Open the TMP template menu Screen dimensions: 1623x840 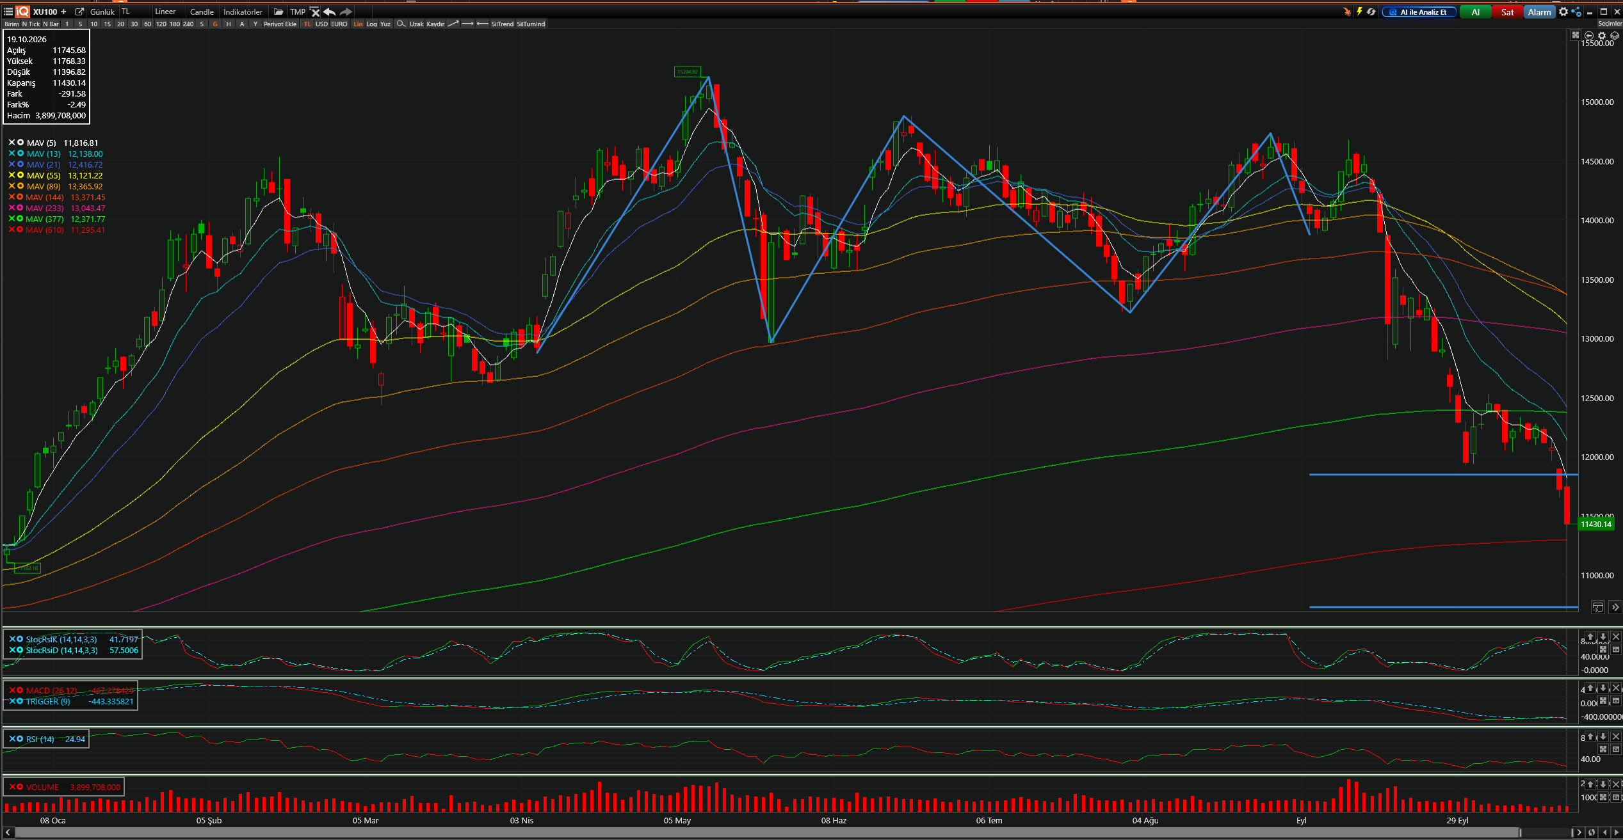297,12
